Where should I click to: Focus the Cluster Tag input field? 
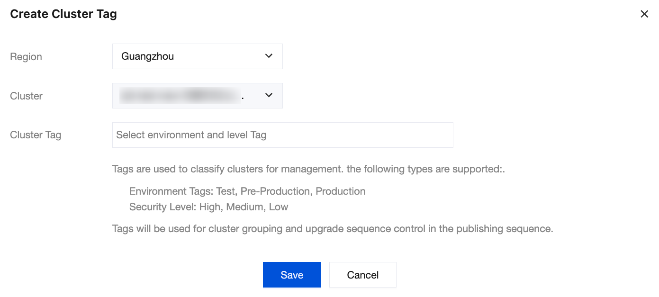[x=282, y=135]
